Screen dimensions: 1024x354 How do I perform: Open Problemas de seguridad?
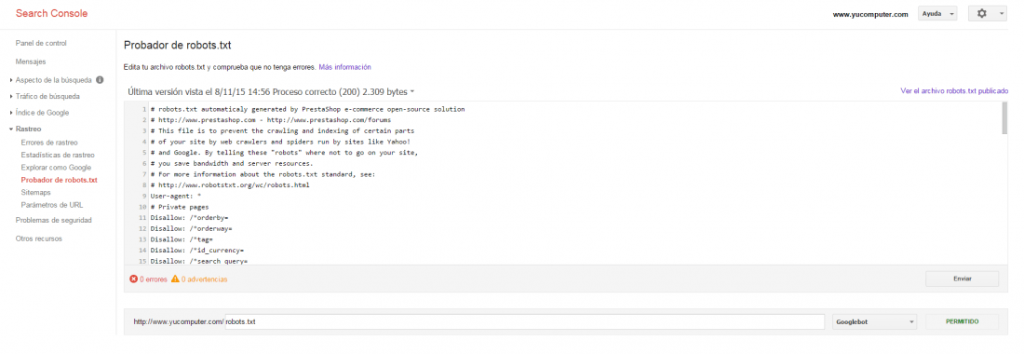point(54,220)
